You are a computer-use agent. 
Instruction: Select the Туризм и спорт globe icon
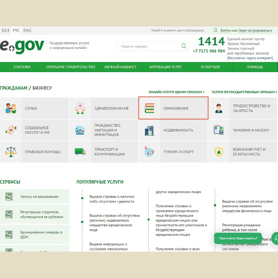150,152
